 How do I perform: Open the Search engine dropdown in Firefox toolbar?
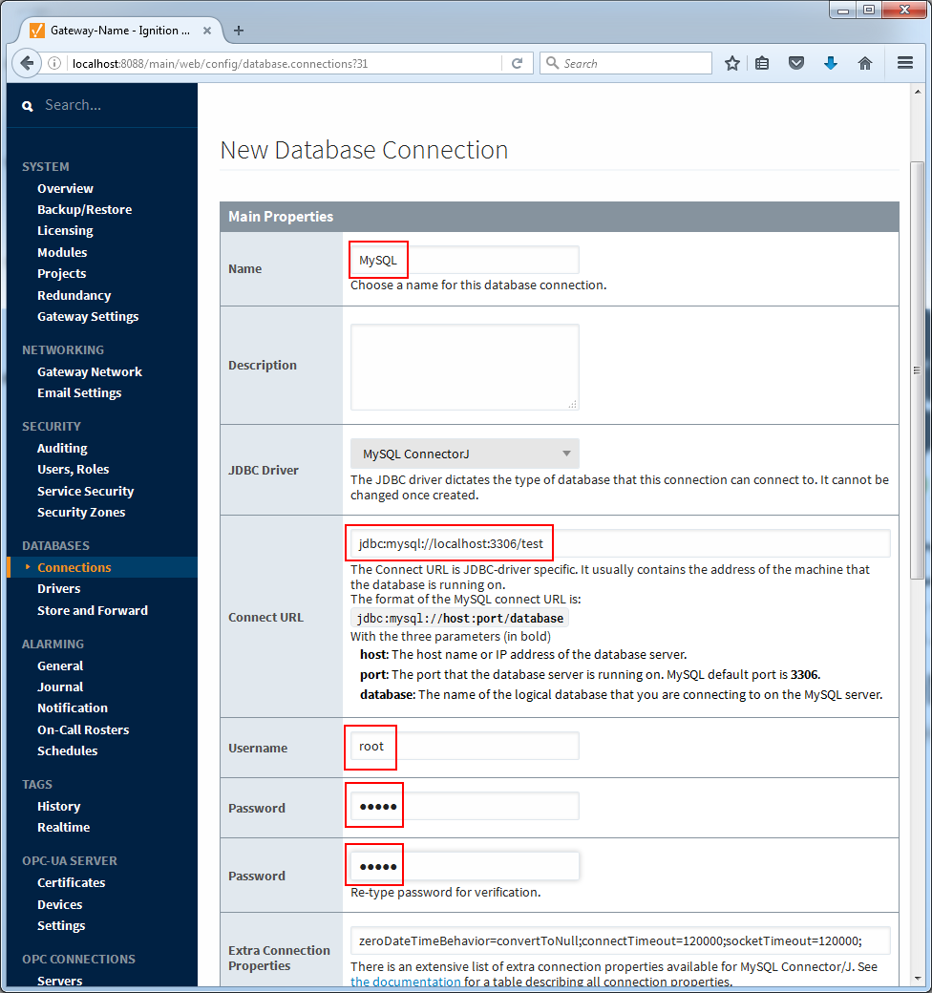(554, 62)
